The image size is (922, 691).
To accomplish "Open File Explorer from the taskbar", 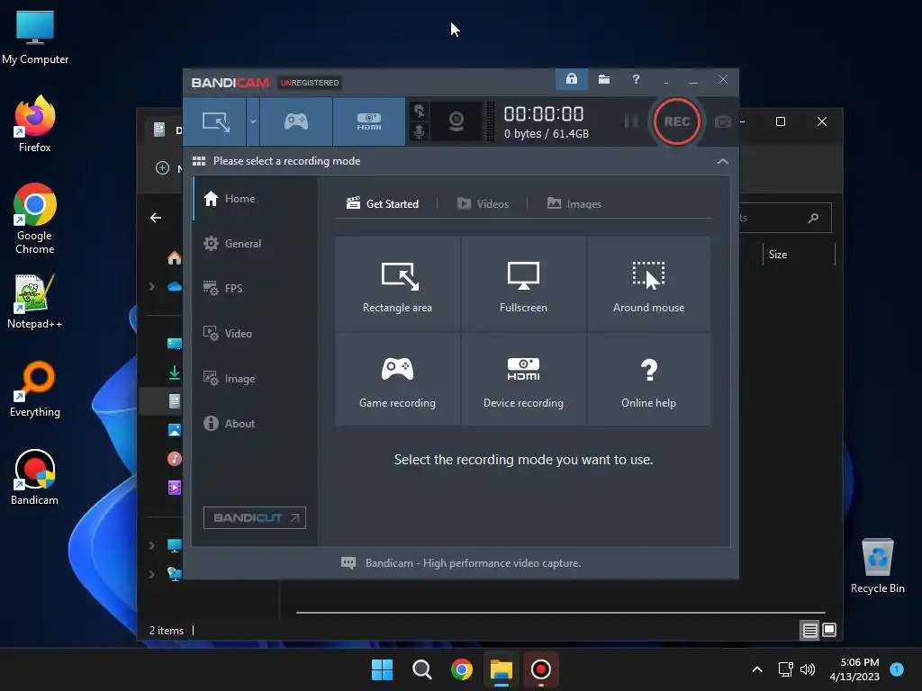I will point(501,669).
